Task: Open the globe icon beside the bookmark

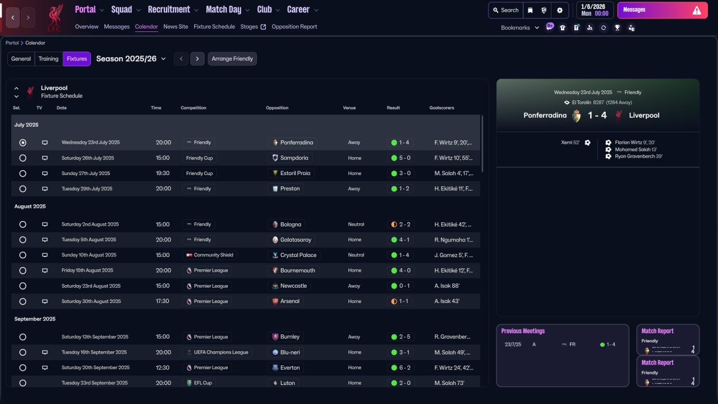Action: [544, 10]
